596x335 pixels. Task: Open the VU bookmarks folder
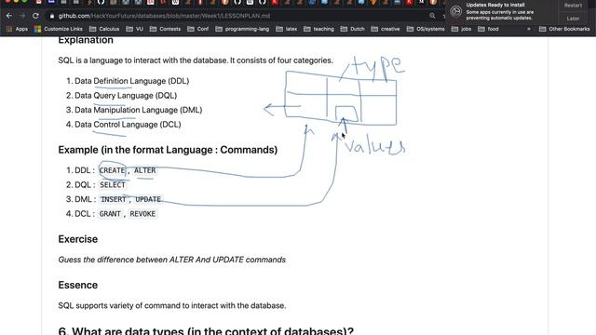click(134, 29)
